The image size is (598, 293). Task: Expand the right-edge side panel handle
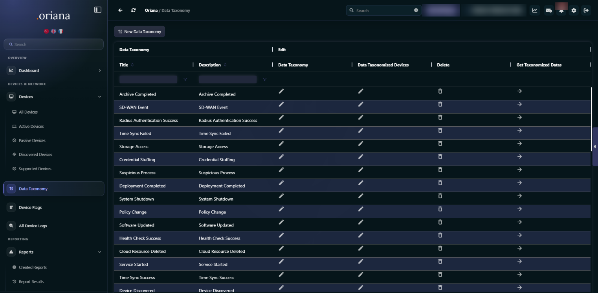[x=595, y=146]
